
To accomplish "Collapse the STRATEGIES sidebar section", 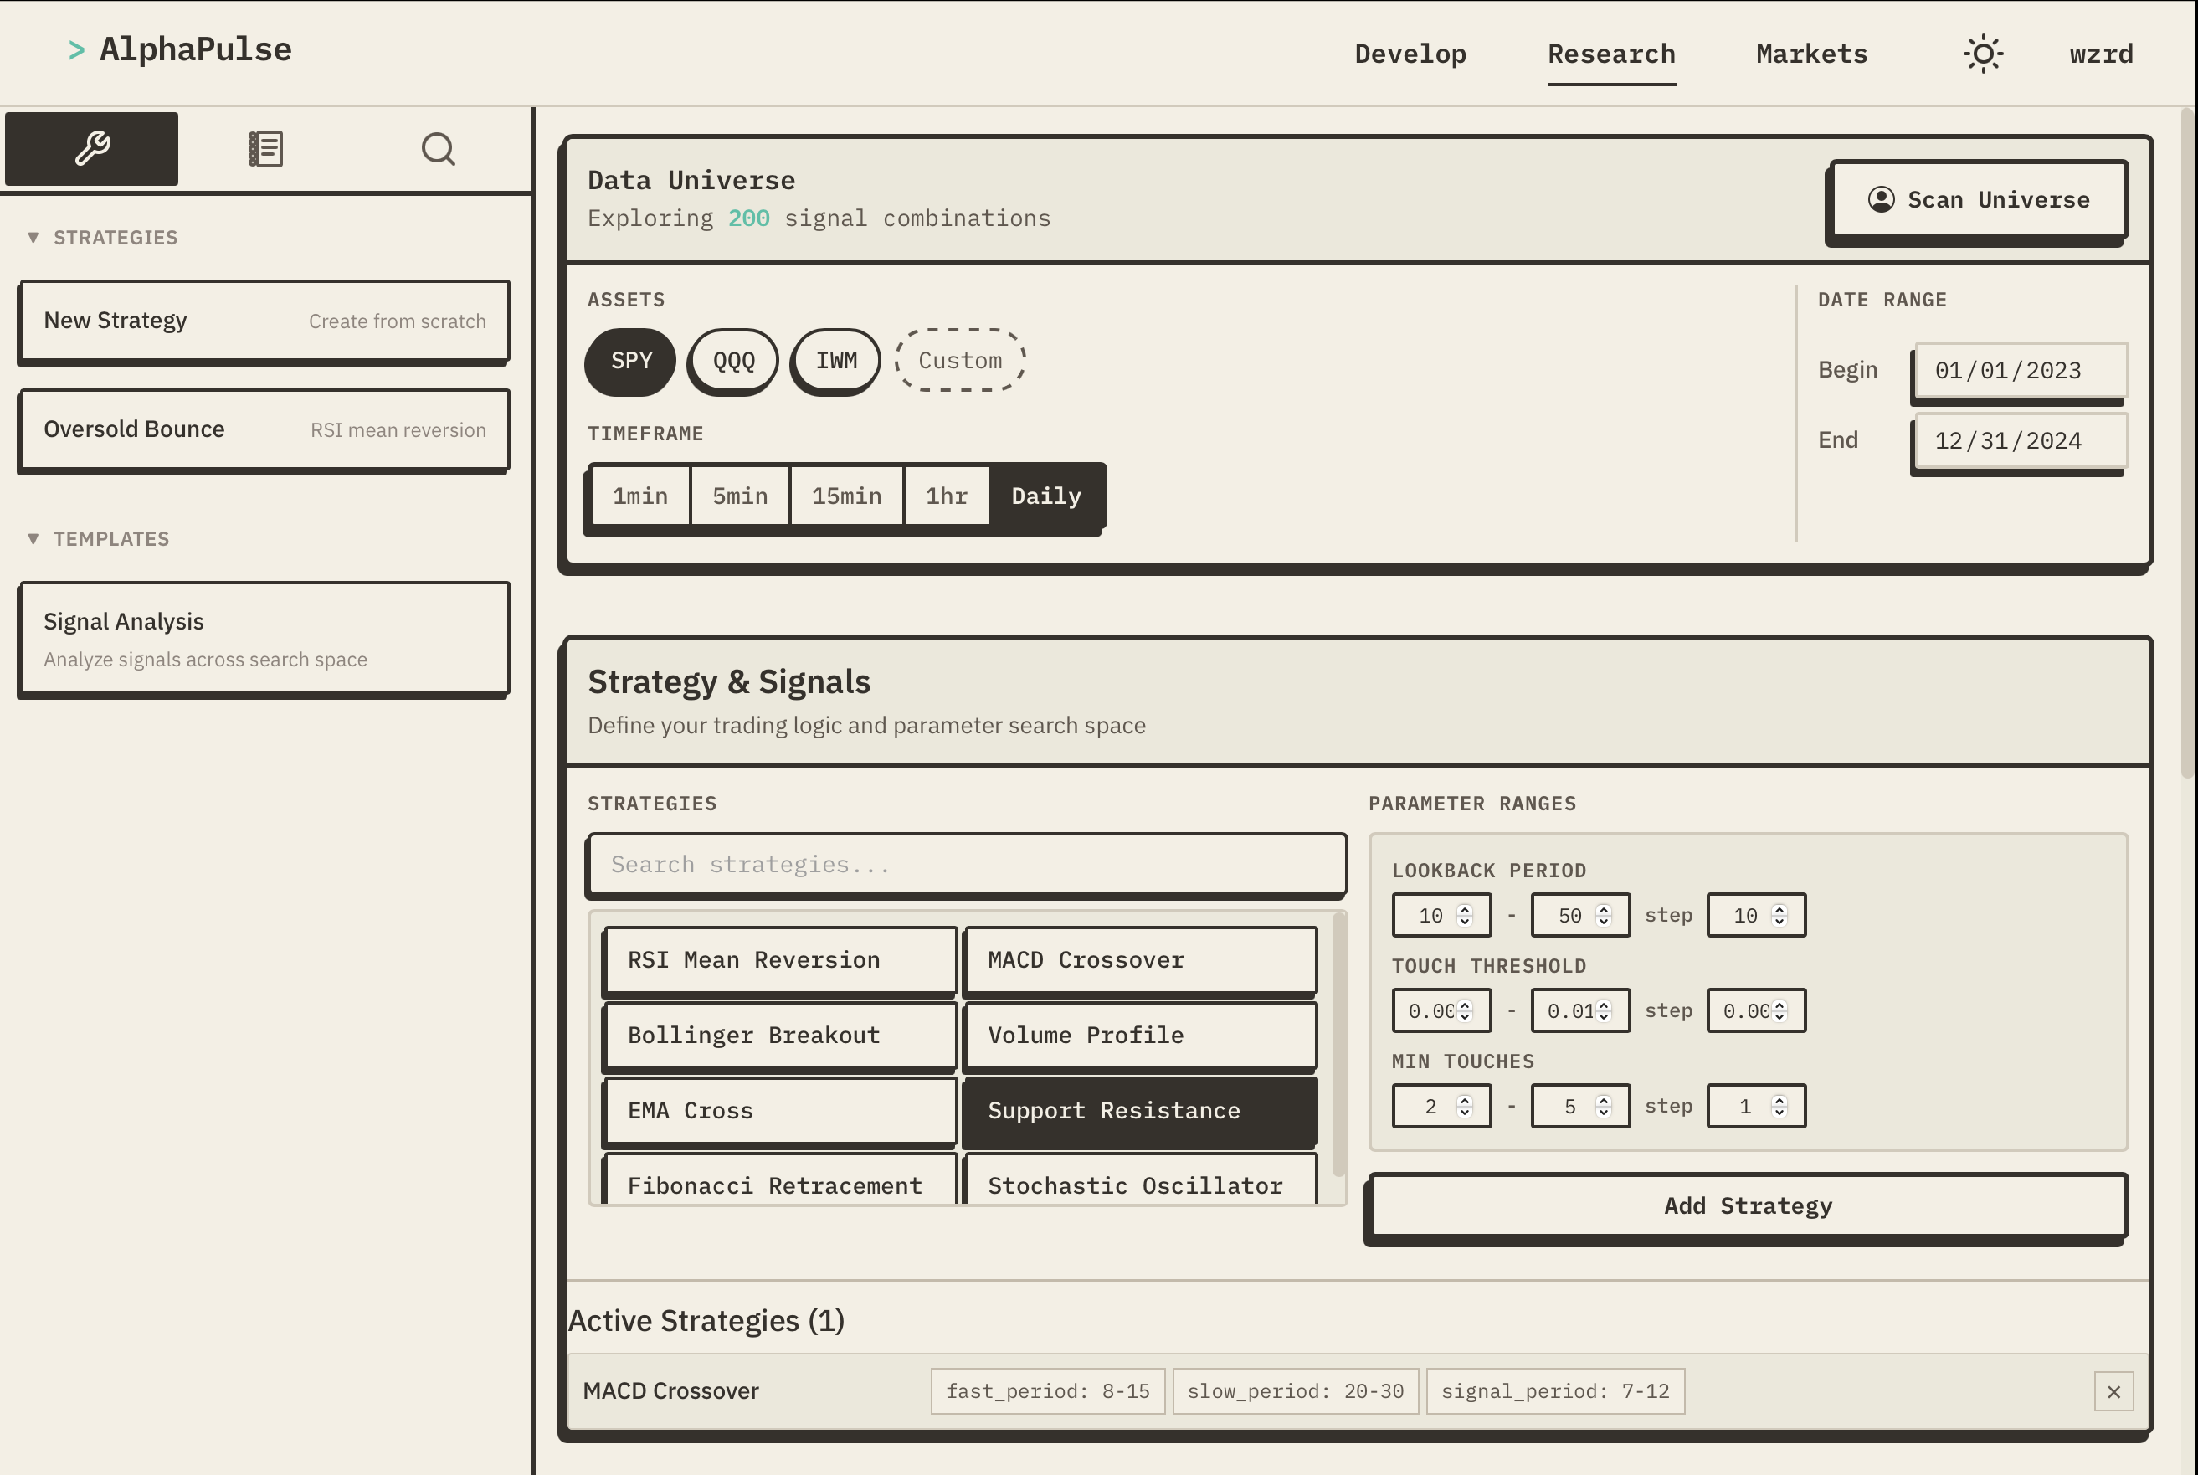I will (33, 237).
